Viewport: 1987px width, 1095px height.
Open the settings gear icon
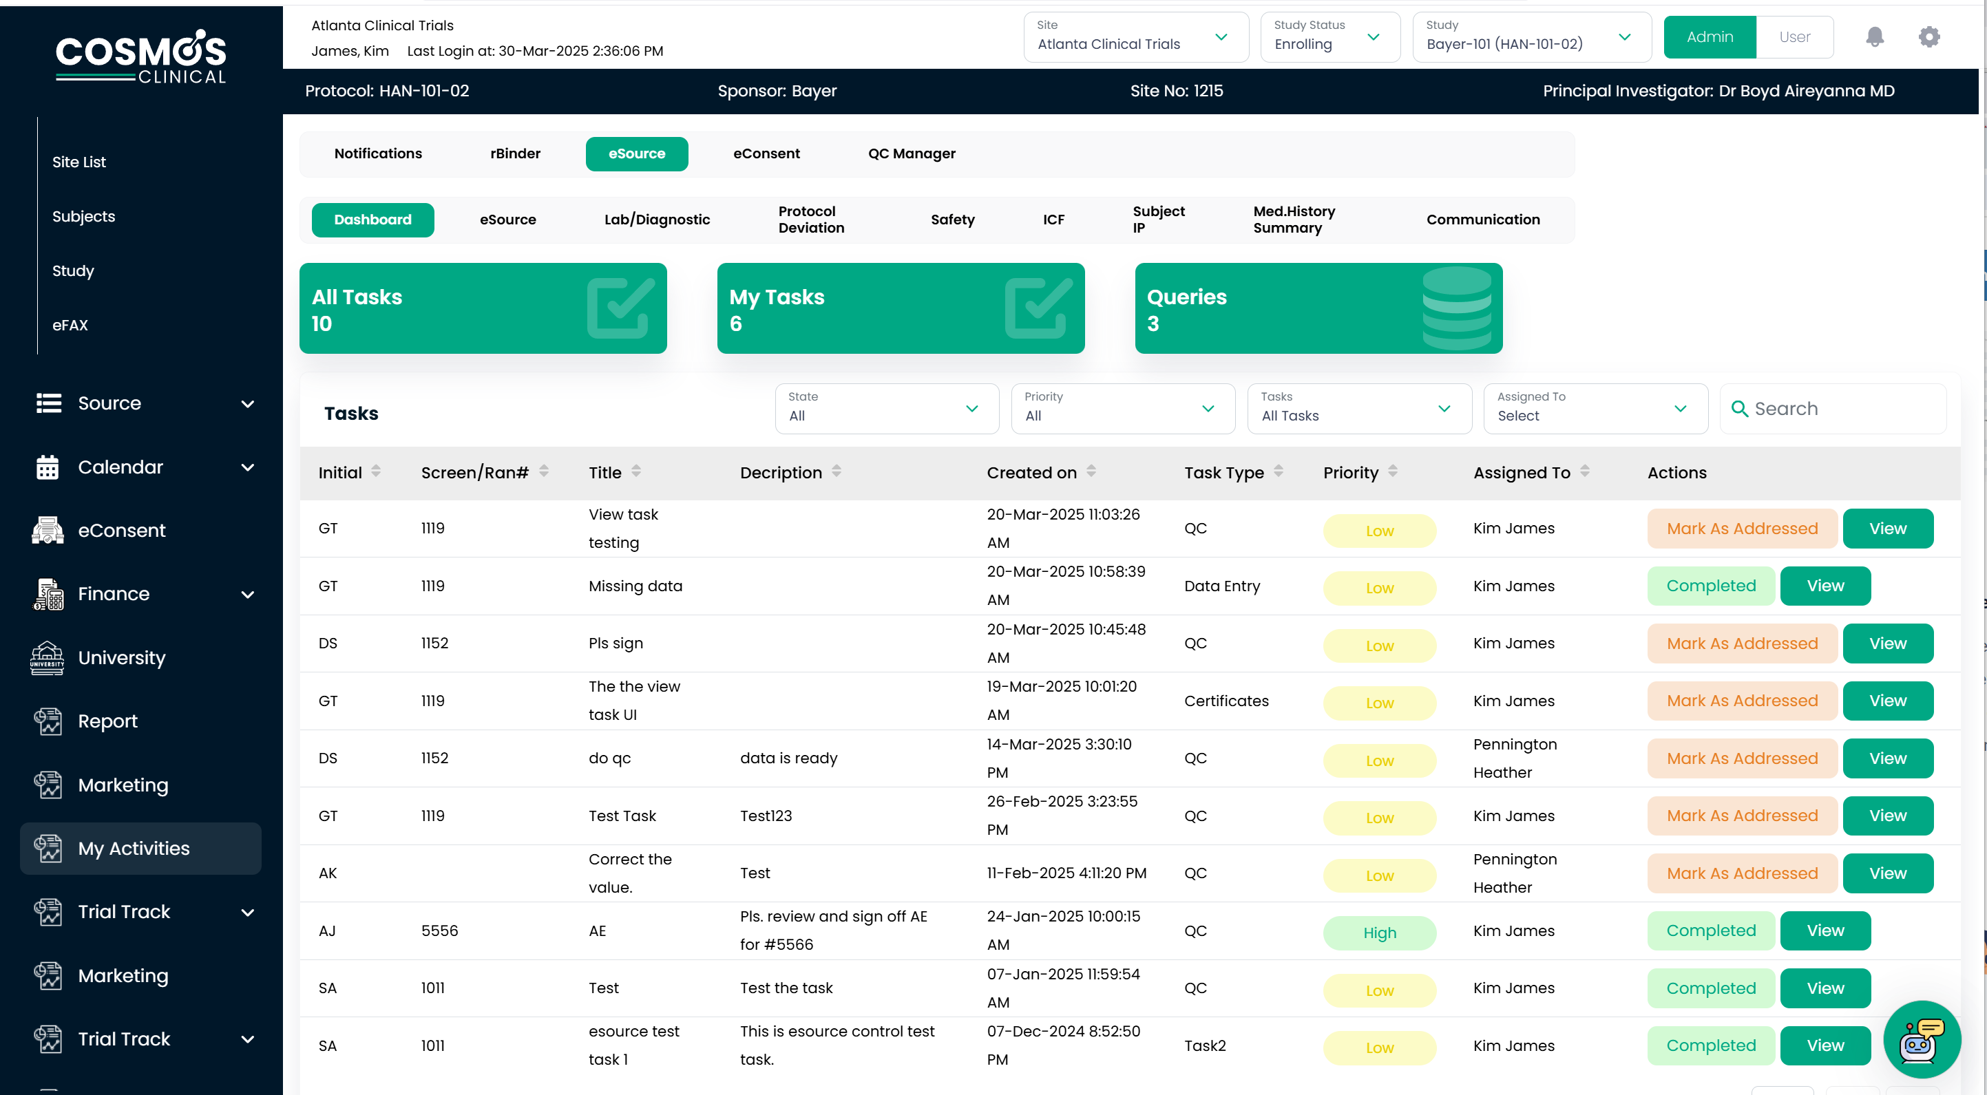[1929, 36]
